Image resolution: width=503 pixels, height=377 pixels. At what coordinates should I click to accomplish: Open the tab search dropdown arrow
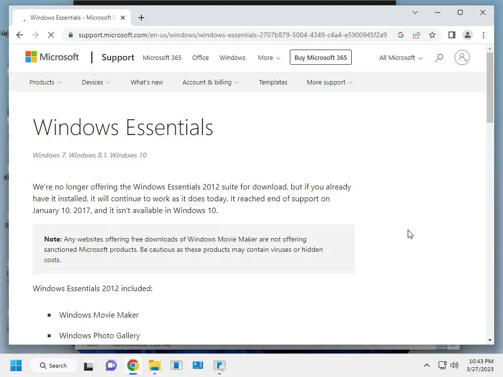point(415,12)
